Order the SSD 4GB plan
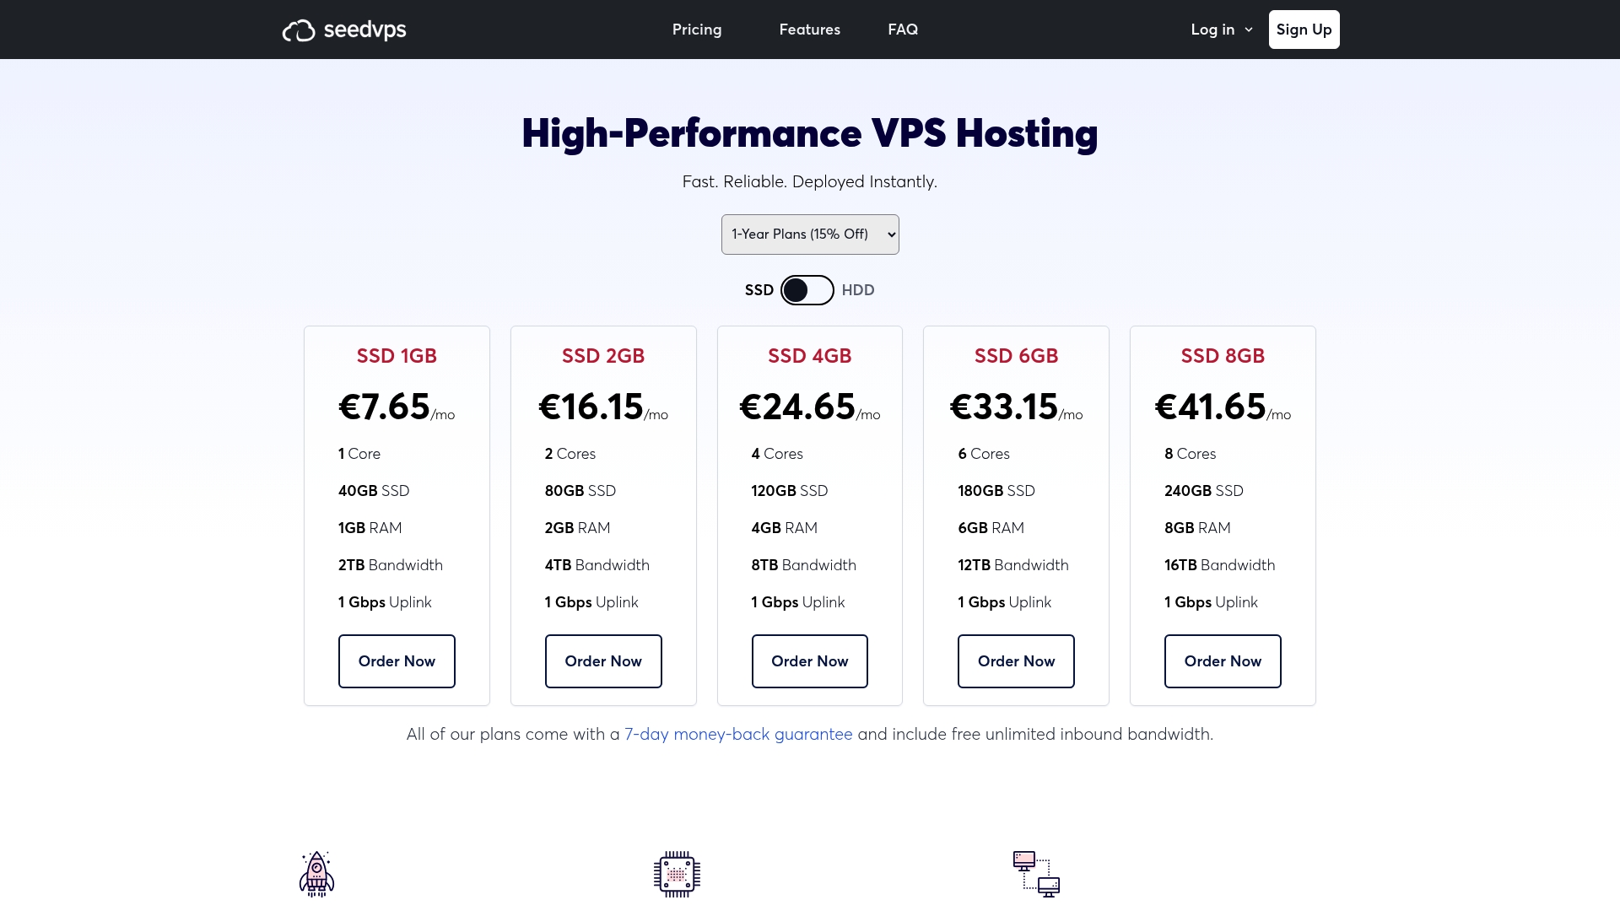The height and width of the screenshot is (911, 1620). click(x=810, y=661)
